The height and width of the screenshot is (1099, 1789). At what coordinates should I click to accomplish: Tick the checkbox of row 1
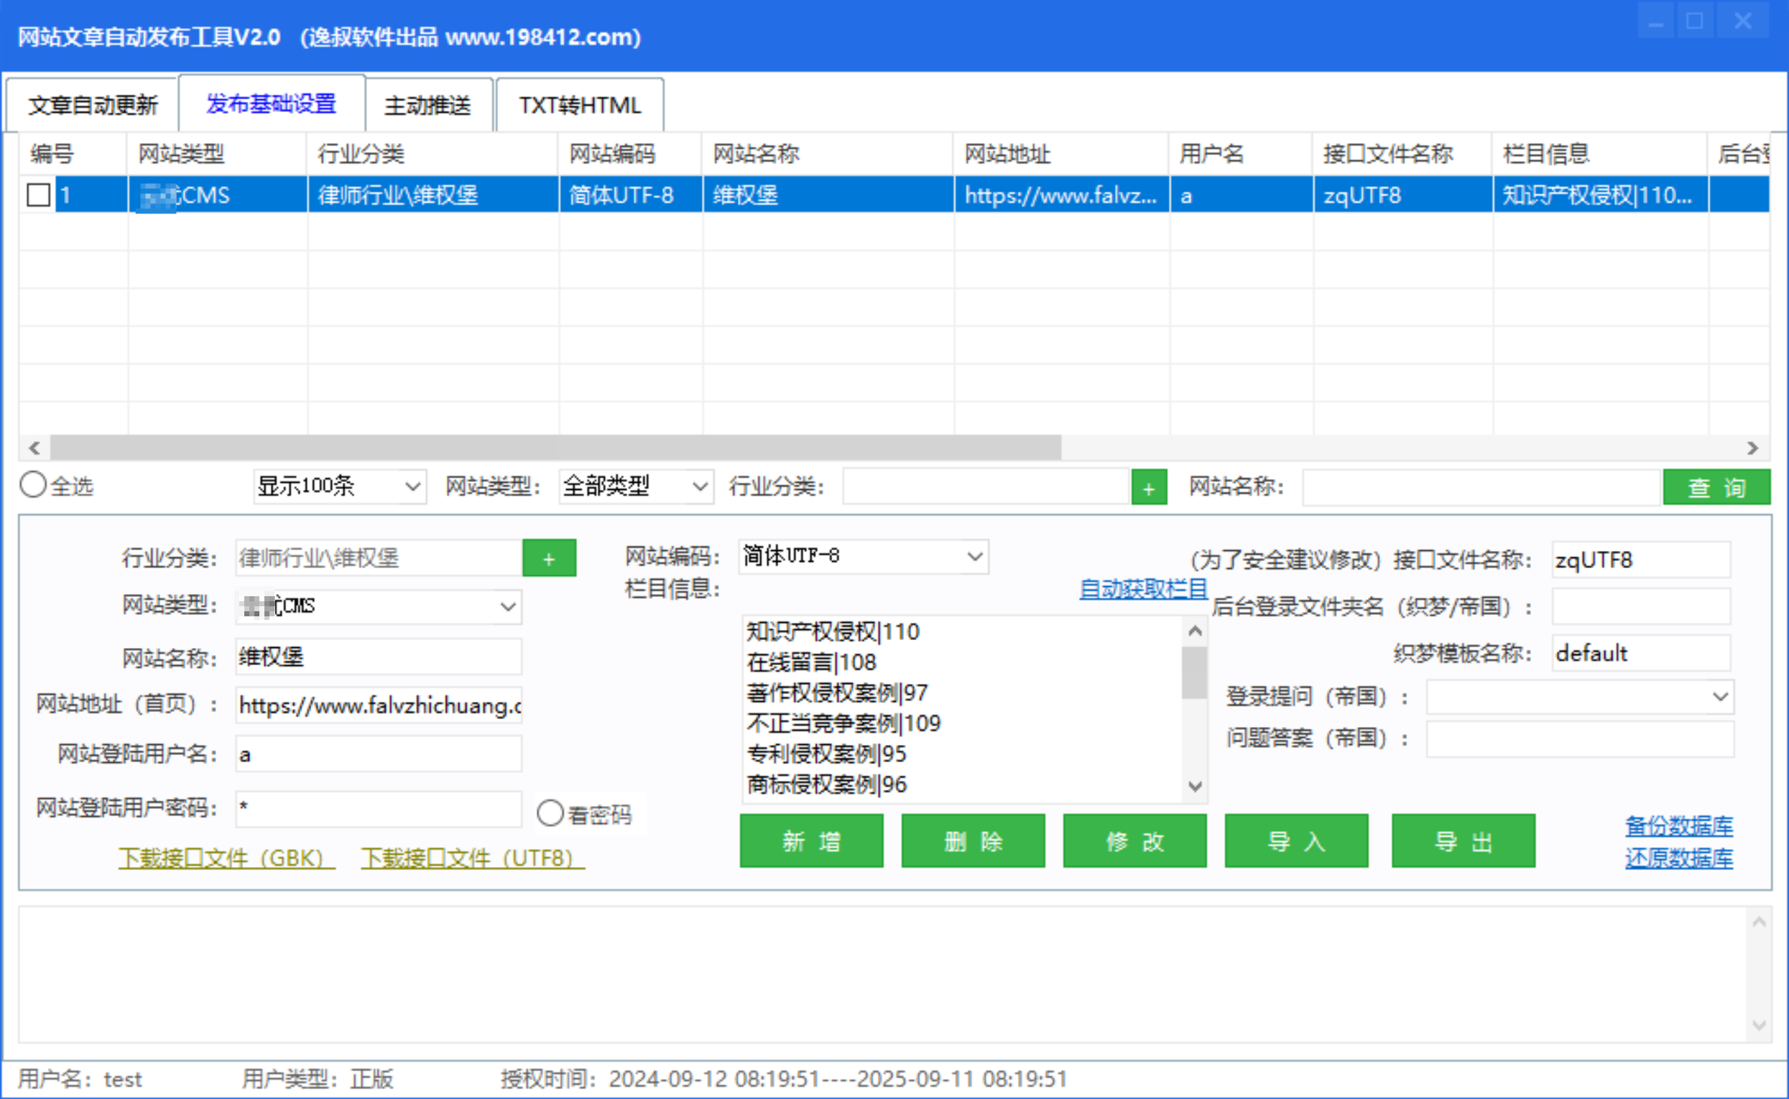click(38, 195)
